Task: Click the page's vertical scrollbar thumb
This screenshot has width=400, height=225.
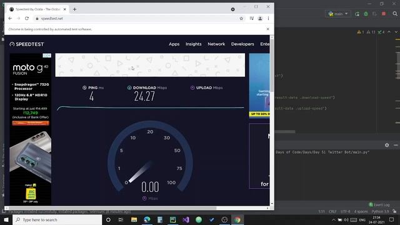Action: click(x=272, y=65)
